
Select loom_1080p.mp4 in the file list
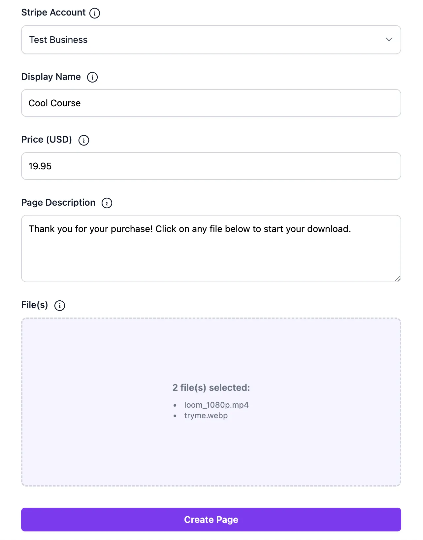tap(216, 405)
